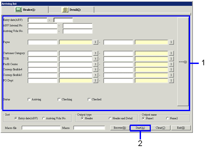Click the Clear(C) button
The height and width of the screenshot is (149, 209).
(x=160, y=128)
